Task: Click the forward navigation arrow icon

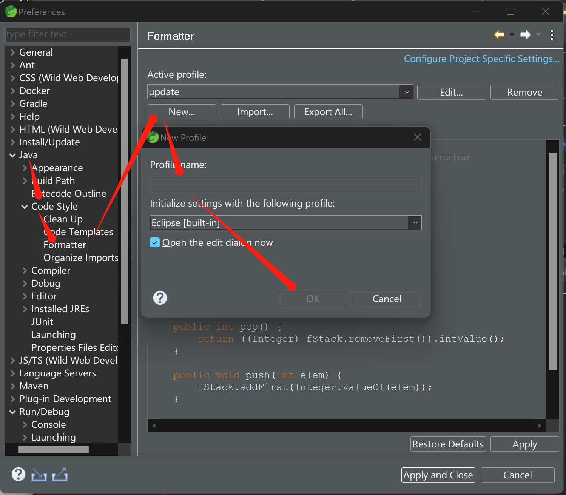Action: (526, 35)
